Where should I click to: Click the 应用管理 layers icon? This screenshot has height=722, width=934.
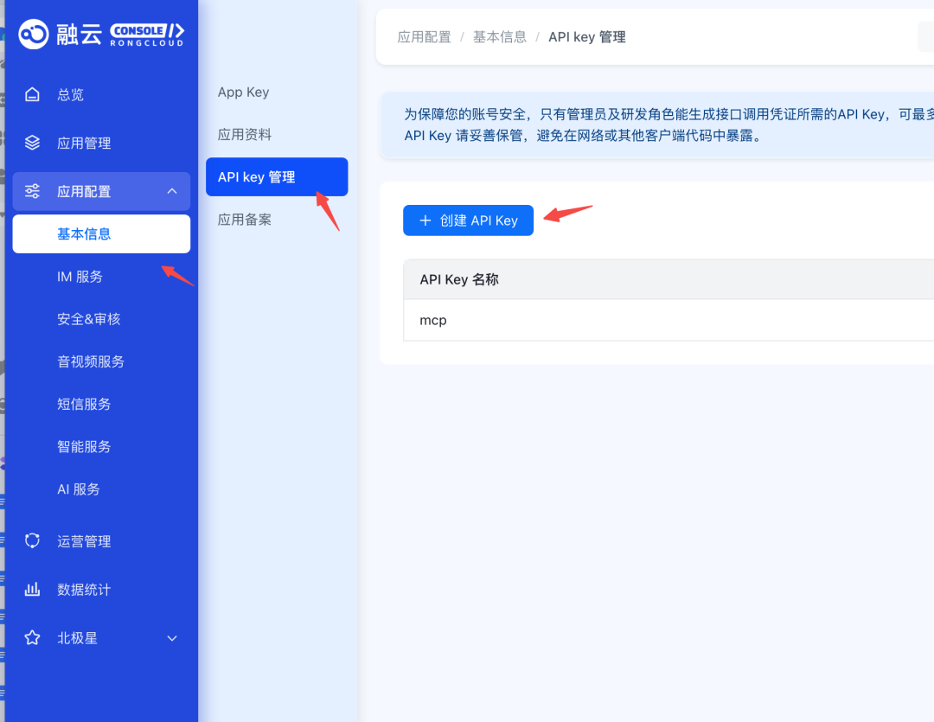point(32,143)
